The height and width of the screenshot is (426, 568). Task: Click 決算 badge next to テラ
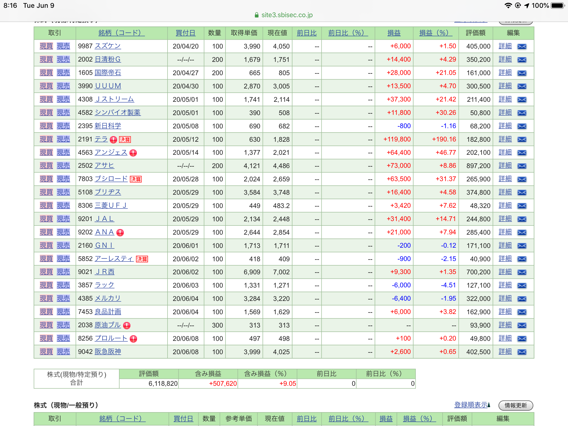[x=125, y=140]
